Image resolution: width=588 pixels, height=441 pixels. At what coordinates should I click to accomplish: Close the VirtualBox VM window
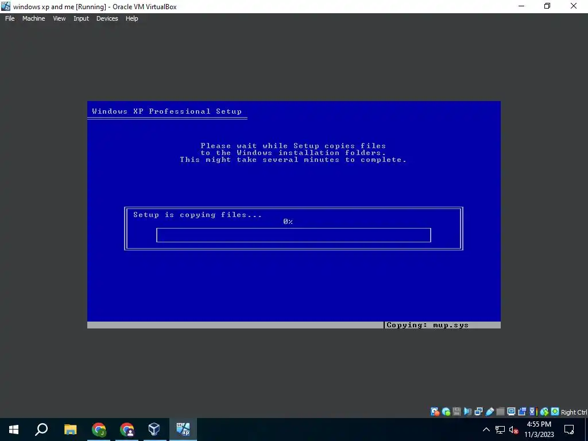tap(574, 6)
